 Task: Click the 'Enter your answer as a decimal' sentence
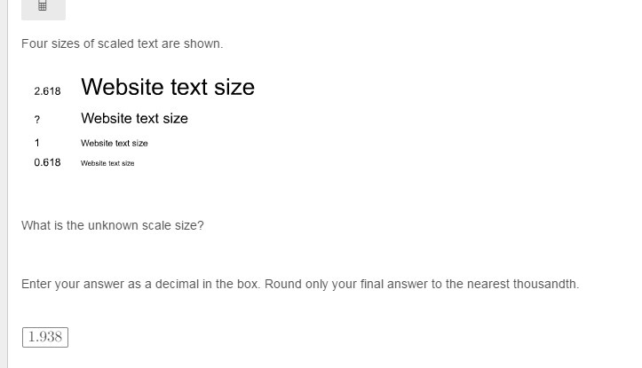coord(141,284)
